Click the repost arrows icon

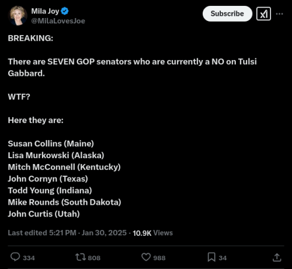[81, 257]
